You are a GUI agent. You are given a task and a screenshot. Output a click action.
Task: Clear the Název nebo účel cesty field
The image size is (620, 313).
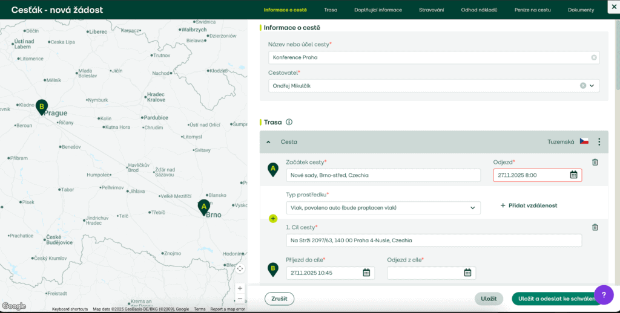(x=594, y=58)
